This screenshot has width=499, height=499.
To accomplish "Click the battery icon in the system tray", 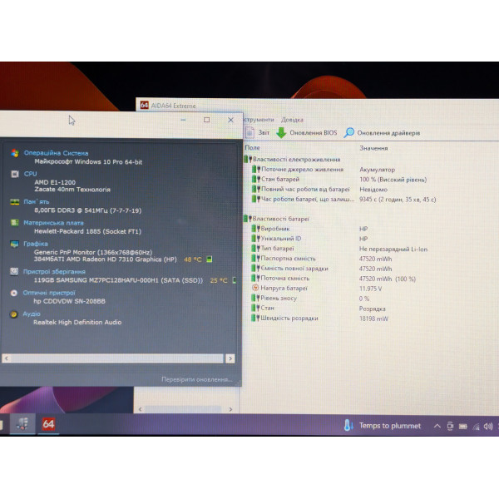I will click(463, 426).
